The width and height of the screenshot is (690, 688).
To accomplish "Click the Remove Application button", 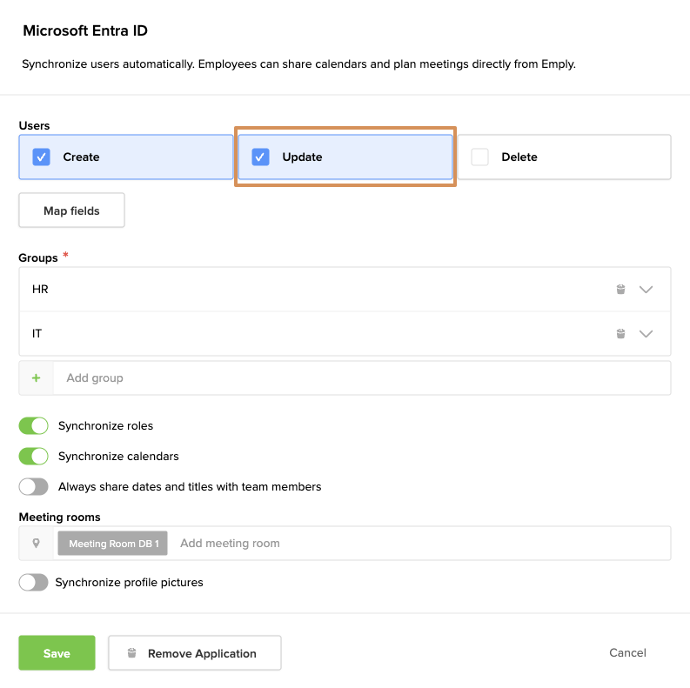I will point(194,653).
